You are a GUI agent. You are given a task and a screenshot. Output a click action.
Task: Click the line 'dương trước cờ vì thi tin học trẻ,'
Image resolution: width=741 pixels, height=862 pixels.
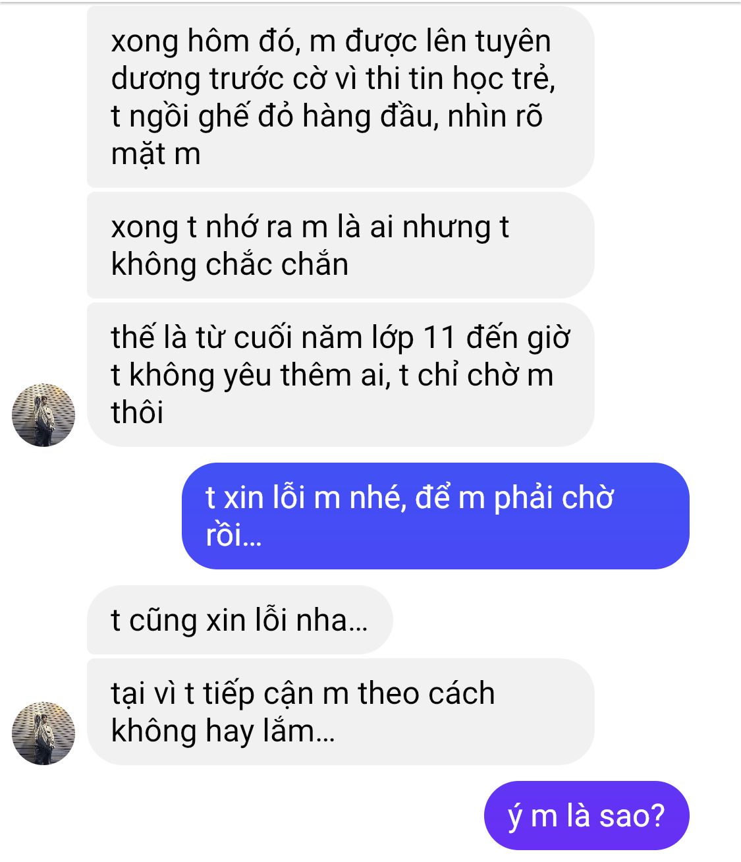pyautogui.click(x=333, y=79)
